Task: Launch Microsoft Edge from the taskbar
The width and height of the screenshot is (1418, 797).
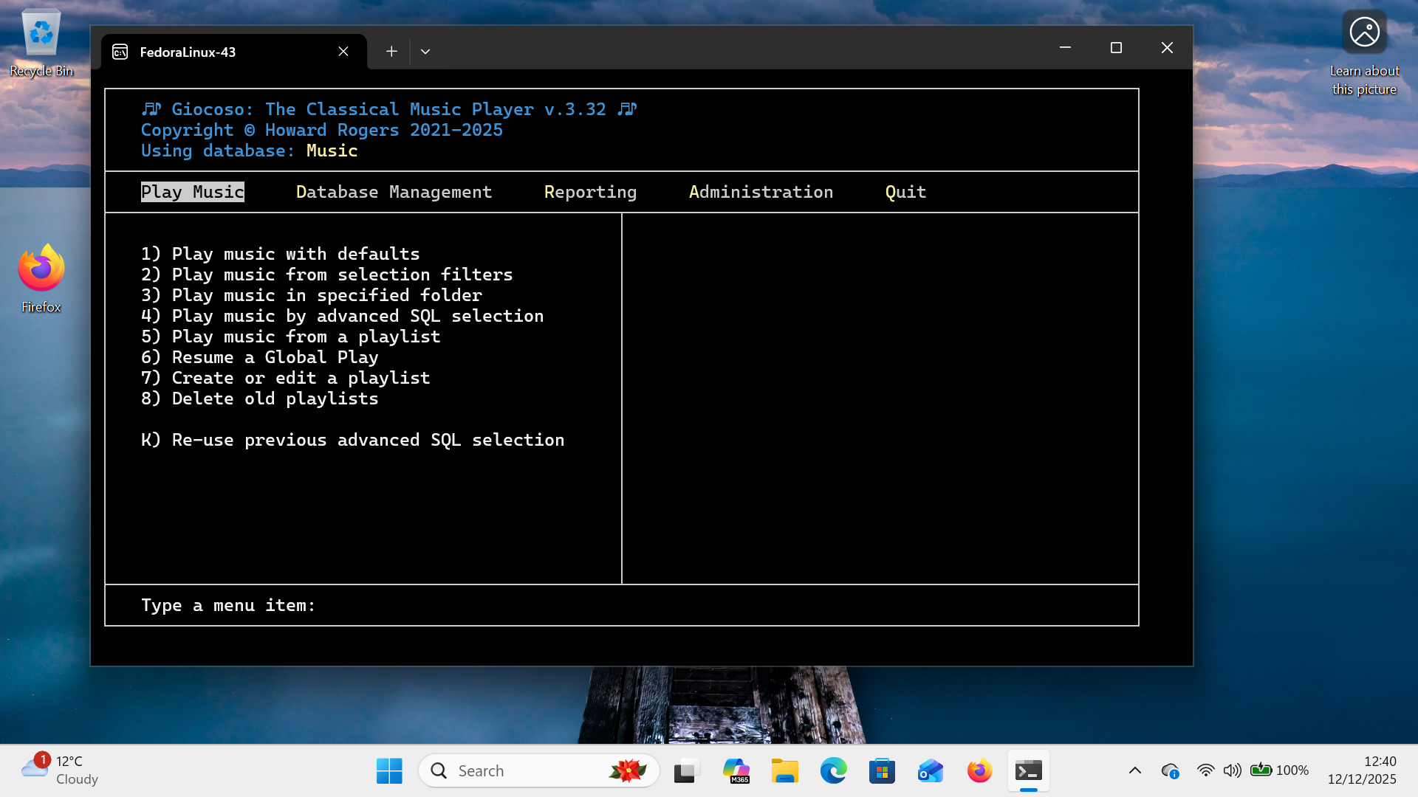Action: click(x=833, y=770)
